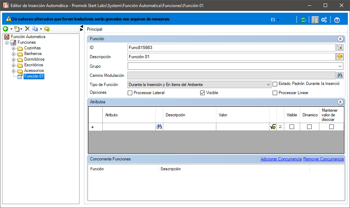This screenshot has width=350, height=208.
Task: Check Mantener valor de disociar checkbox
Action: click(331, 127)
